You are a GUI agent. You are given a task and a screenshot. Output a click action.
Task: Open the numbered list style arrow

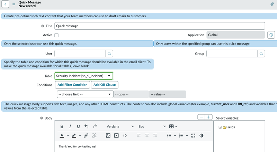(187, 136)
